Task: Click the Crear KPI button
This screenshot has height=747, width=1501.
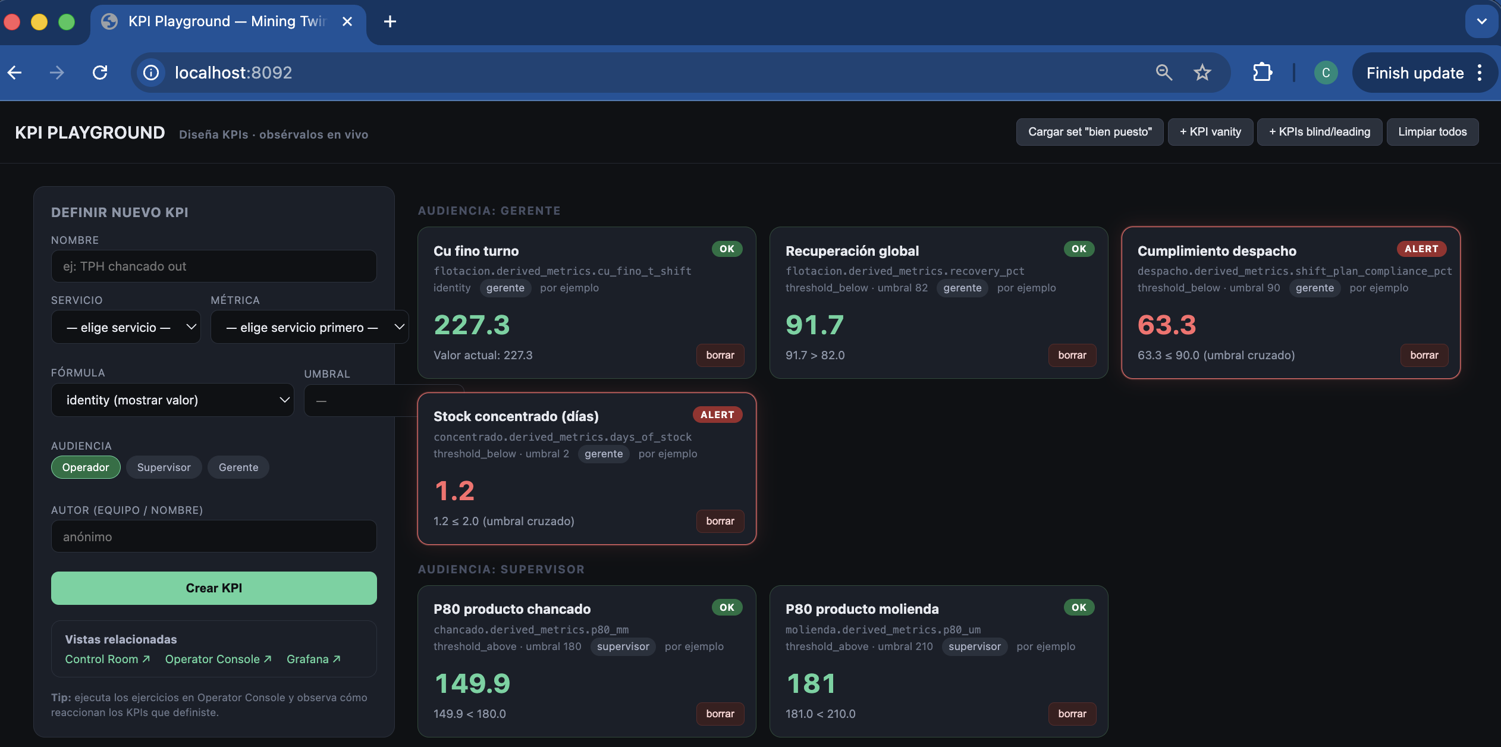Action: (213, 588)
